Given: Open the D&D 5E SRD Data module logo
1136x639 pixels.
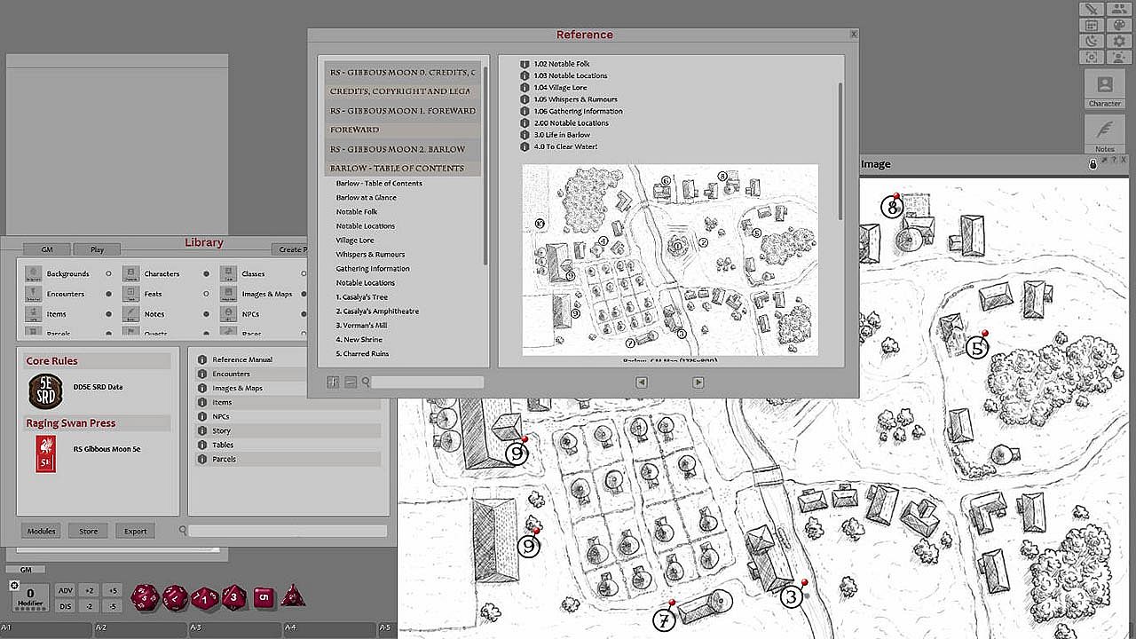Looking at the screenshot, I should [x=45, y=390].
